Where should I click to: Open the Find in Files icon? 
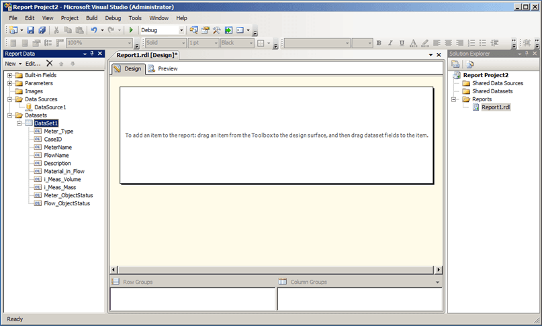(193, 30)
